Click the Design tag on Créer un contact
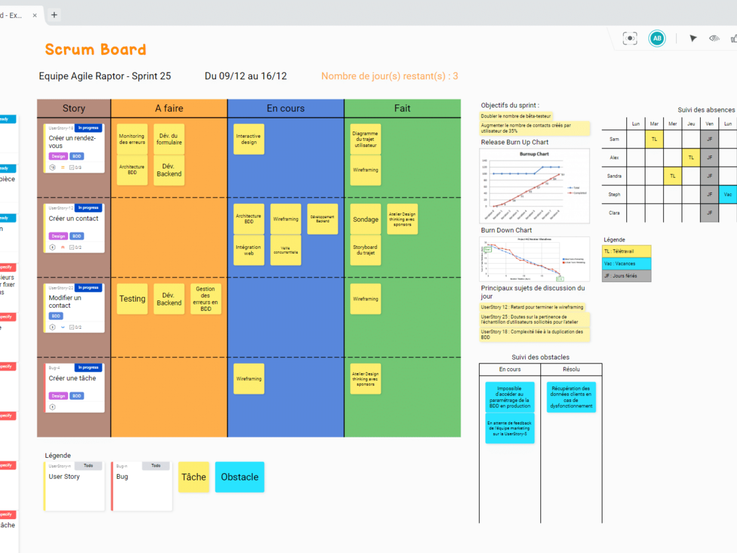 (x=58, y=236)
